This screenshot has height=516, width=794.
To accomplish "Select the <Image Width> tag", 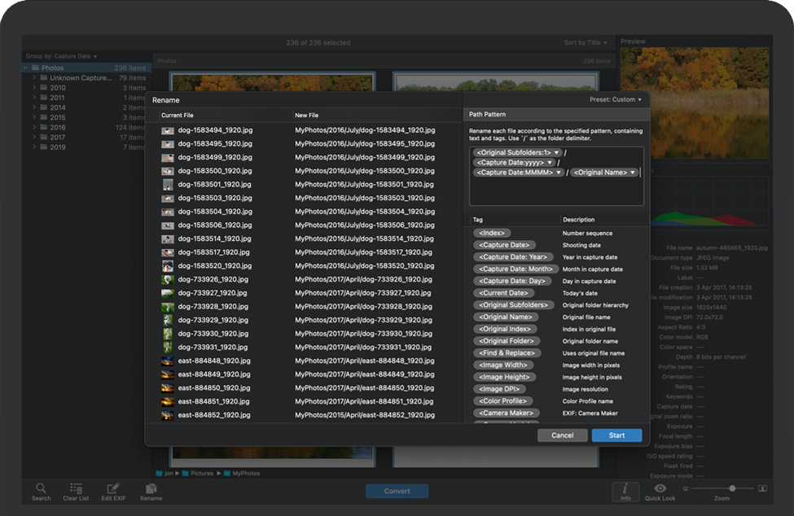I will click(503, 365).
